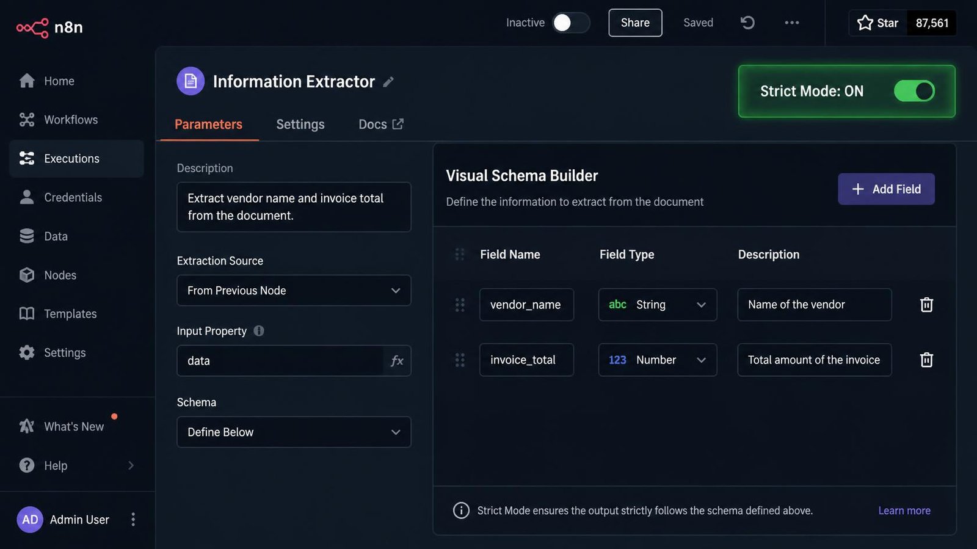Open the three-dot more actions menu

click(792, 23)
